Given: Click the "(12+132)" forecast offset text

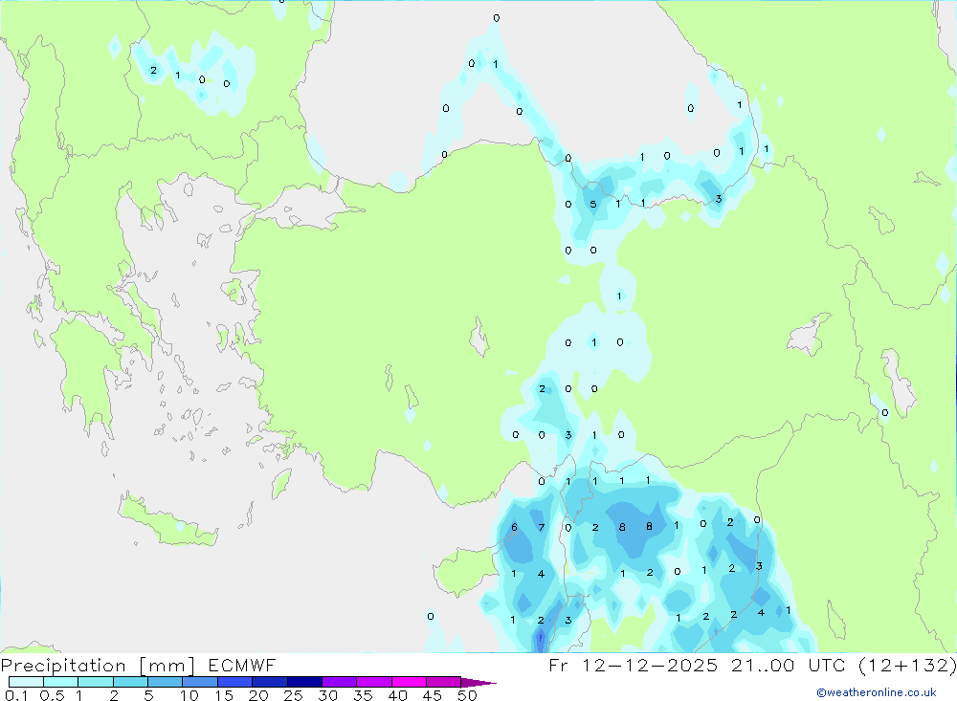Looking at the screenshot, I should 907,665.
